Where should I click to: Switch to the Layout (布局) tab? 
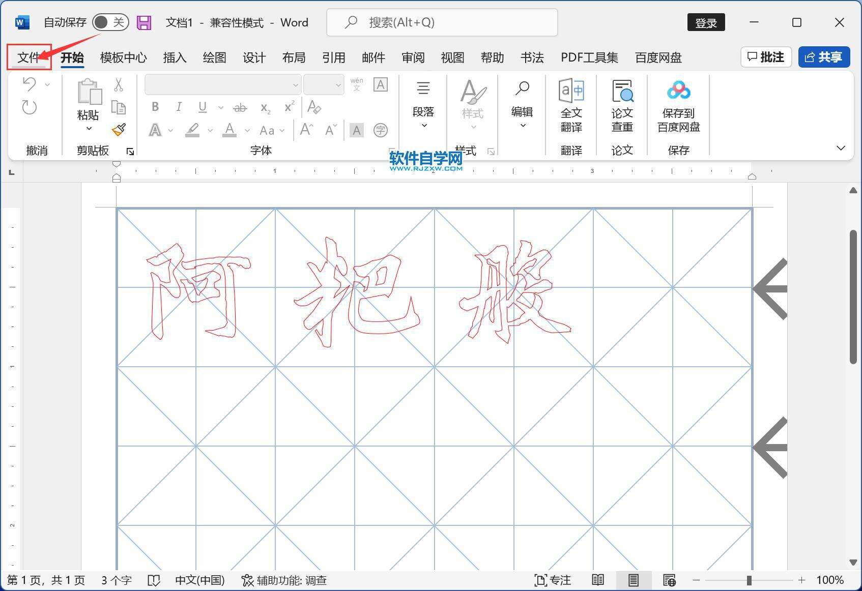coord(294,57)
